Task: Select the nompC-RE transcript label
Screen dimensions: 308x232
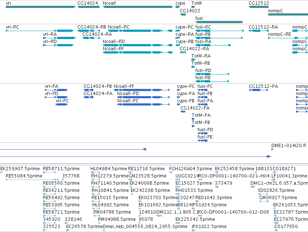Action: (x=279, y=34)
